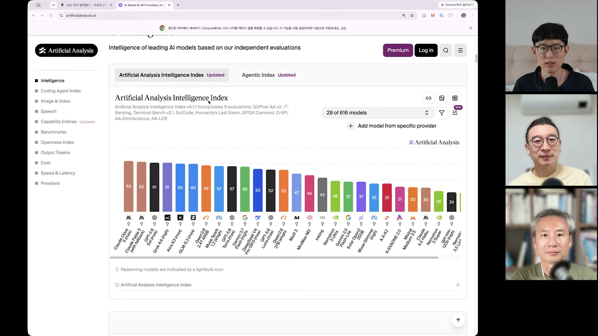Download the chart as an image
This screenshot has width=598, height=336.
pyautogui.click(x=442, y=98)
